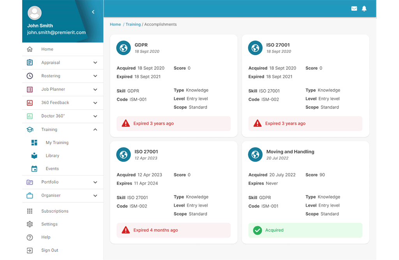399x260 pixels.
Task: Click the Acquired green status banner
Action: 305,230
